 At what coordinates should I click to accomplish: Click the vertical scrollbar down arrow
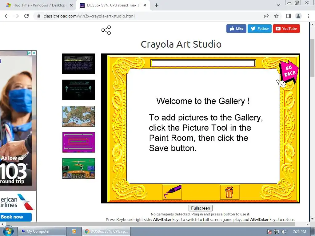(312, 219)
